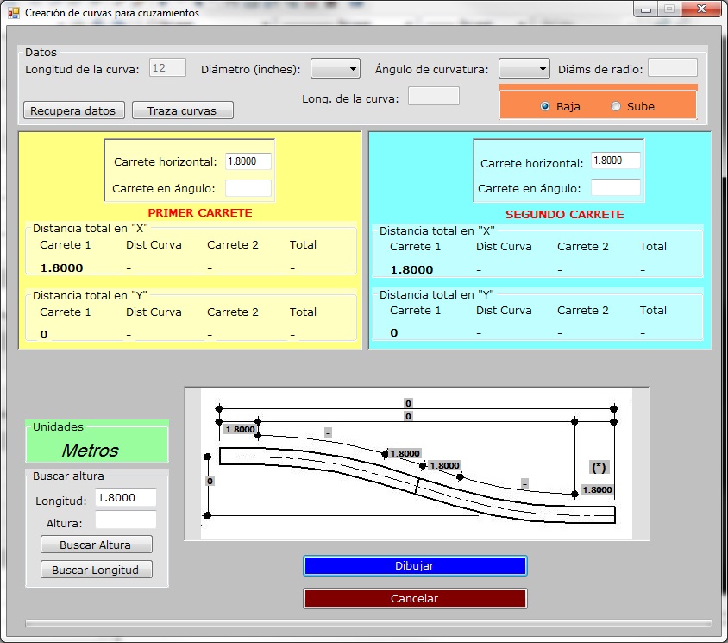Click the Long. de la curva field
The height and width of the screenshot is (643, 728).
[433, 96]
